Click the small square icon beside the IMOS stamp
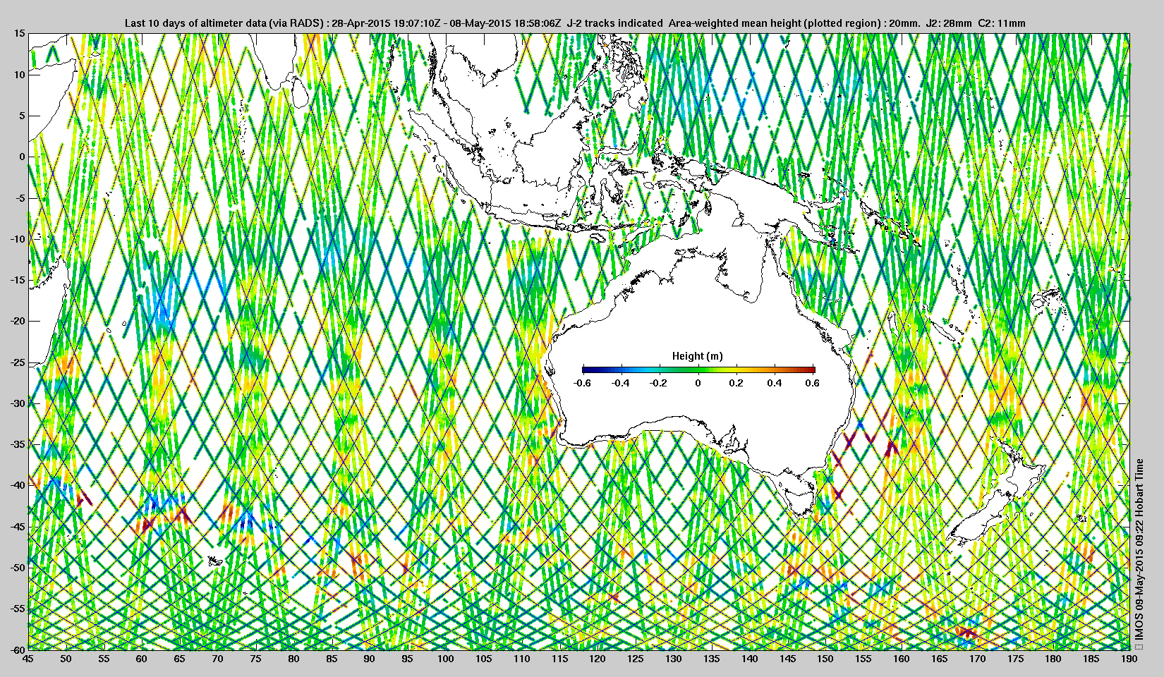 pyautogui.click(x=1139, y=645)
